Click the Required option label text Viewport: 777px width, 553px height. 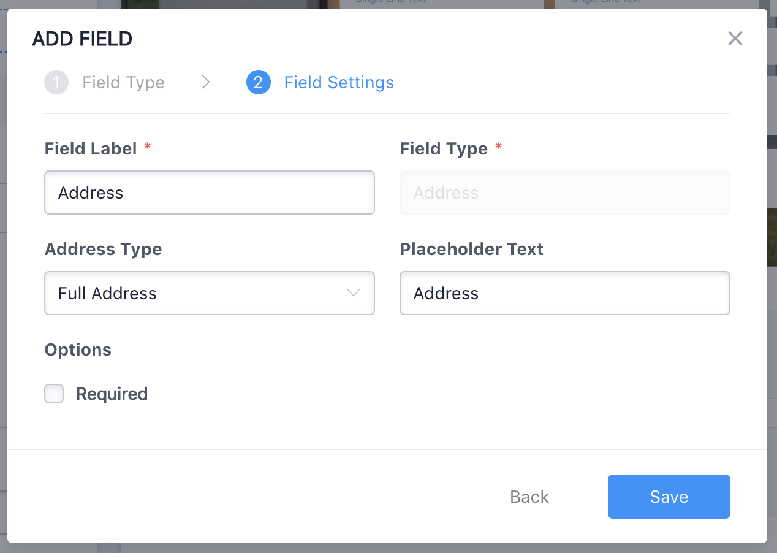tap(112, 394)
